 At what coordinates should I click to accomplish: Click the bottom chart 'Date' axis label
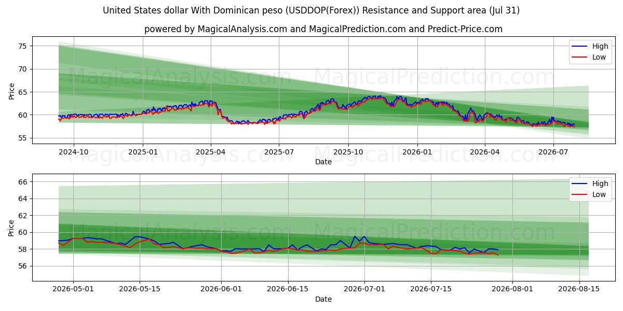coord(323,299)
